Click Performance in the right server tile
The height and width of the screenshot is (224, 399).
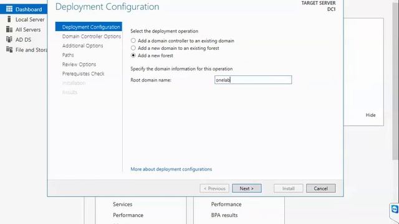pyautogui.click(x=226, y=204)
